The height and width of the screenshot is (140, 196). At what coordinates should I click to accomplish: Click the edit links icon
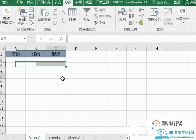point(55,23)
